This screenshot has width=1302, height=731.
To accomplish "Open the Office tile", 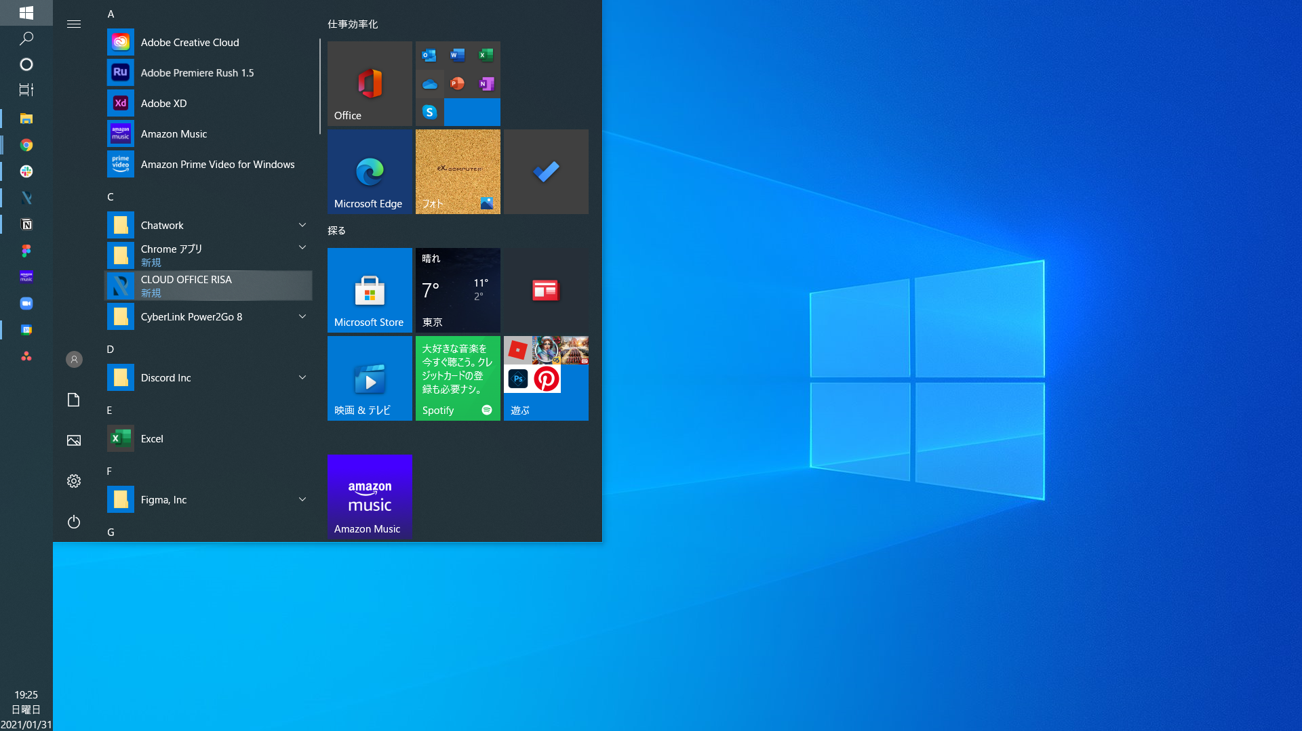I will [370, 83].
